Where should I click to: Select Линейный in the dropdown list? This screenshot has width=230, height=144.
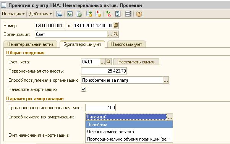pos(129,125)
